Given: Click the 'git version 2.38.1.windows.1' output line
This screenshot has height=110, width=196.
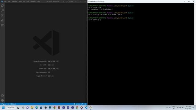Looking at the screenshot, I should point(100,9).
